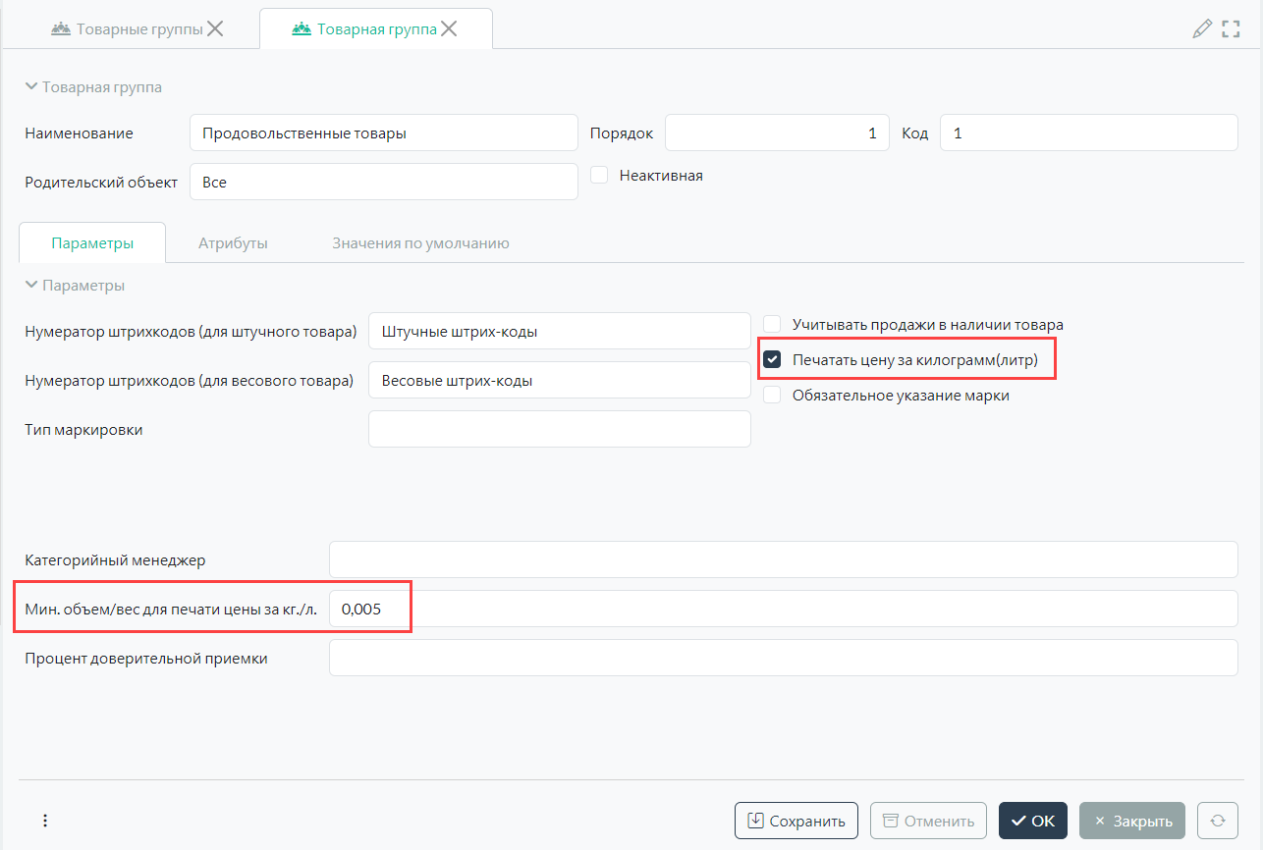Toggle Обязательное указание марки checkbox
This screenshot has height=850, width=1263.
tap(773, 396)
